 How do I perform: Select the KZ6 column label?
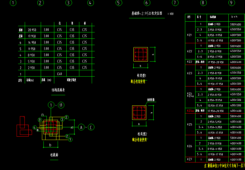(x=189, y=146)
